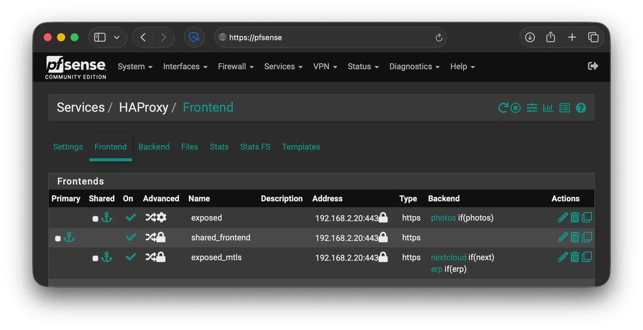Open Safari share button
Viewport: 643px width, 330px height.
tap(551, 37)
